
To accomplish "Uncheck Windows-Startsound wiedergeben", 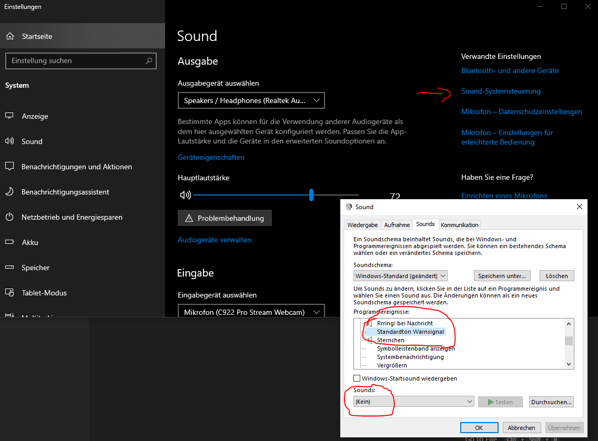I will click(358, 378).
